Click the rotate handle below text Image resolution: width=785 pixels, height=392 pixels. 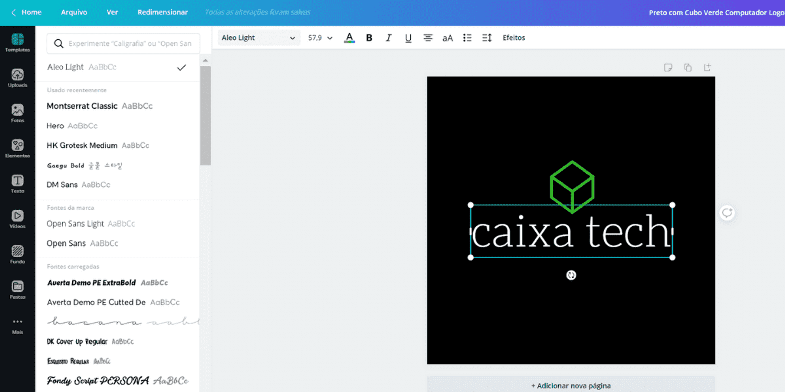571,275
